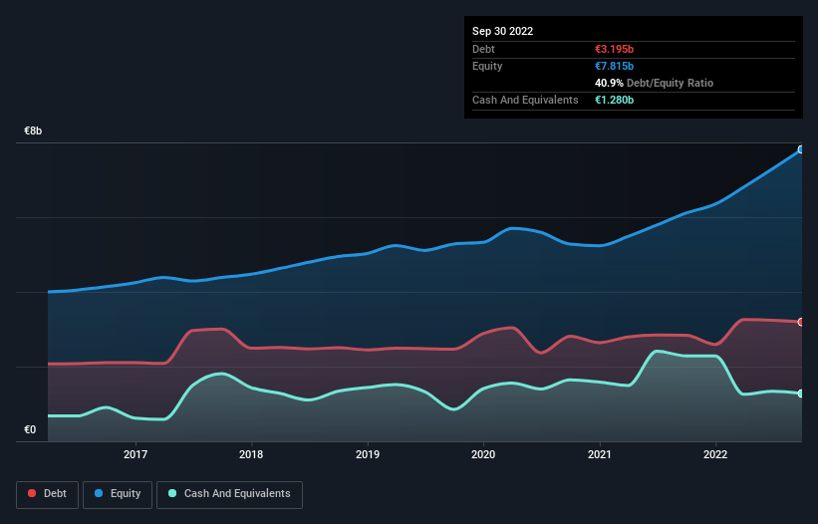Click the teal Cash legend dot
The image size is (818, 524).
point(172,493)
